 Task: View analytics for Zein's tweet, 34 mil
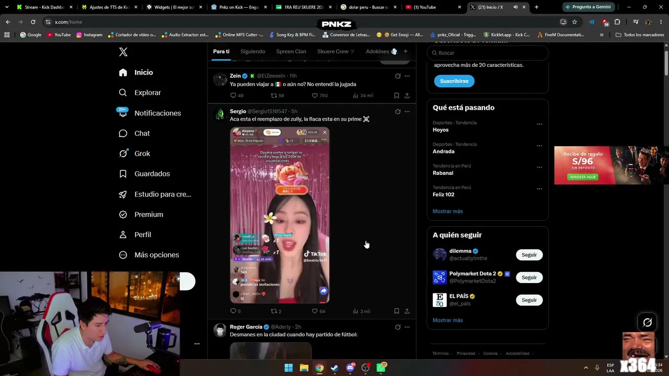[363, 96]
